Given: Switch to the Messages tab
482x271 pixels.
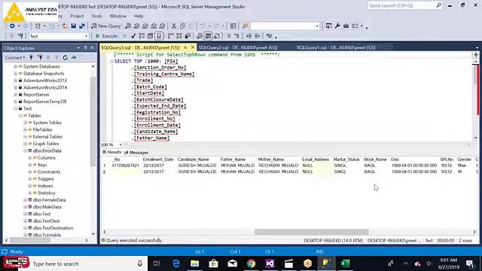Looking at the screenshot, I should pyautogui.click(x=136, y=153).
